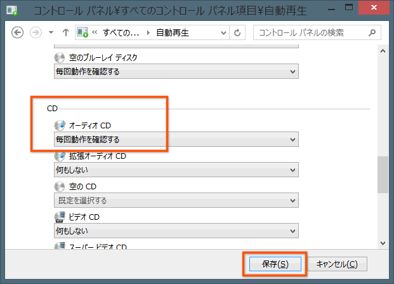Image resolution: width=394 pixels, height=284 pixels.
Task: Click the オーディオ CD disc icon
Action: point(60,125)
